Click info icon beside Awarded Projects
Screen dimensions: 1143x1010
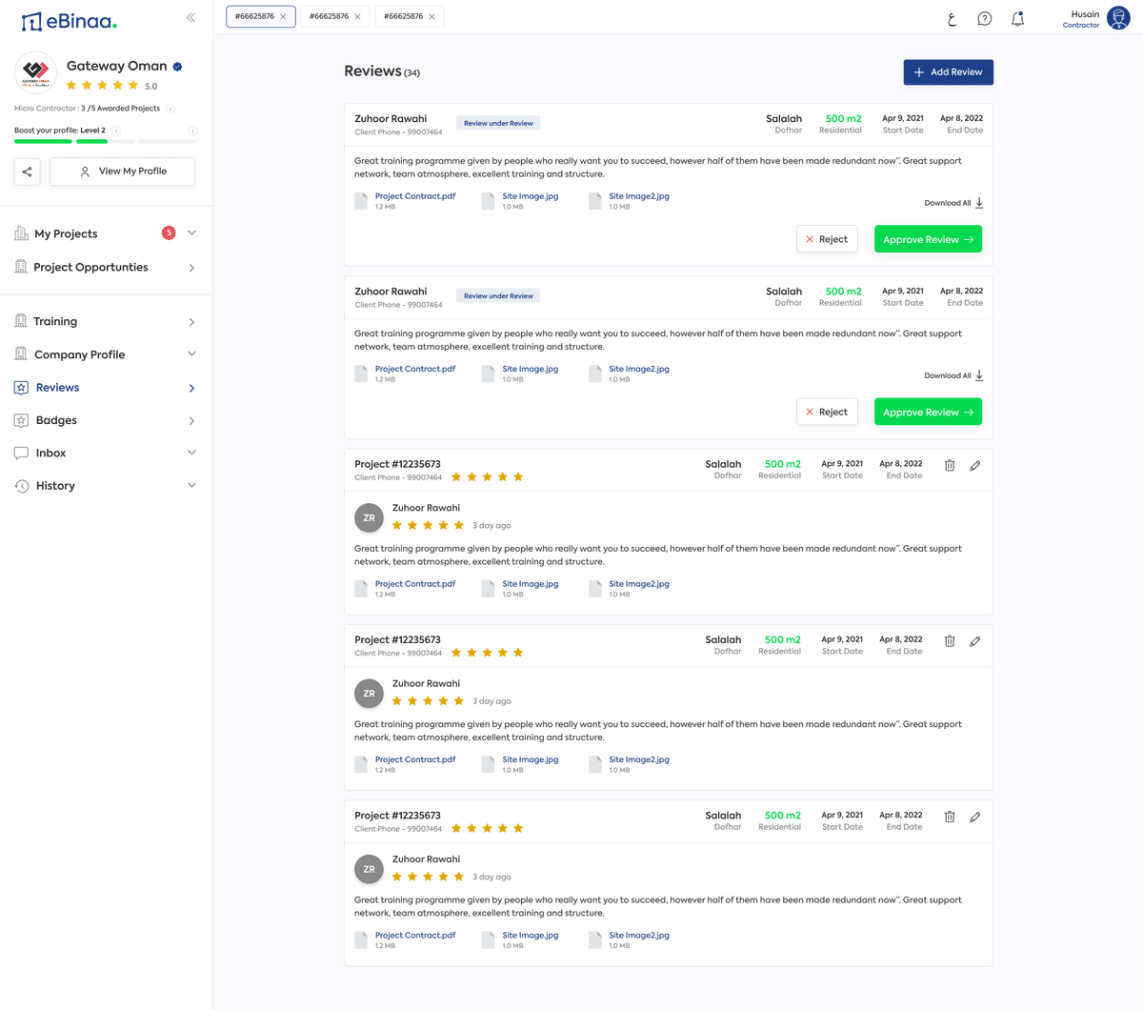170,109
